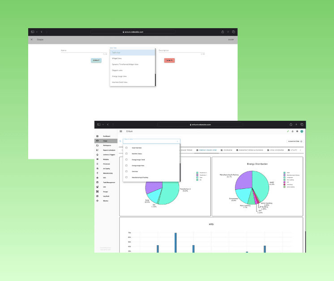
Task: Switch to Overview tab
Action: (227, 150)
